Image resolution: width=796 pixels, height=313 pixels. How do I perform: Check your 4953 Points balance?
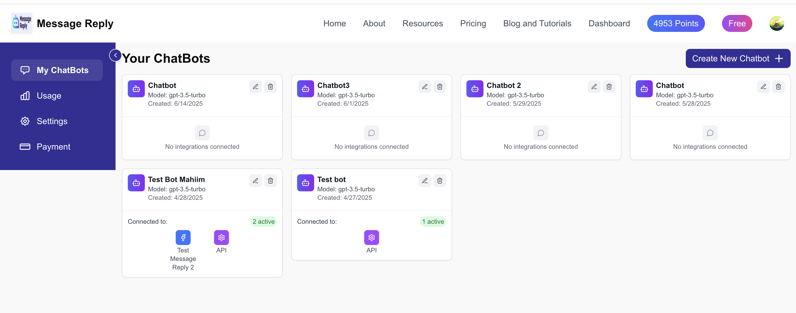tap(676, 23)
